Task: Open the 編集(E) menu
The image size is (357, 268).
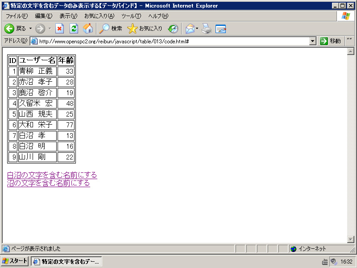Action: tap(44, 16)
